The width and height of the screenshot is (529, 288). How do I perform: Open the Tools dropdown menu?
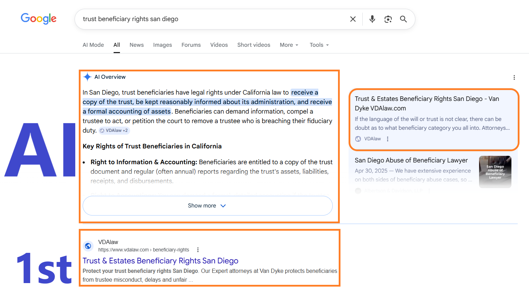pyautogui.click(x=319, y=45)
